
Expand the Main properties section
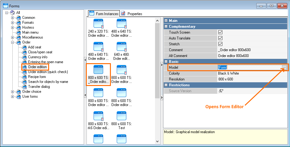(x=166, y=21)
